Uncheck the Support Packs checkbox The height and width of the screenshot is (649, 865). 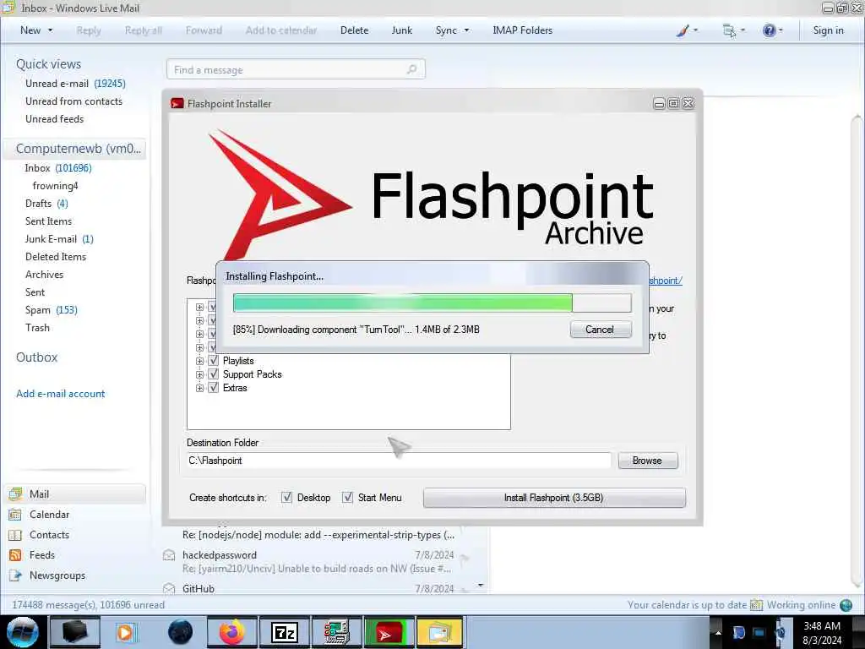coord(214,374)
